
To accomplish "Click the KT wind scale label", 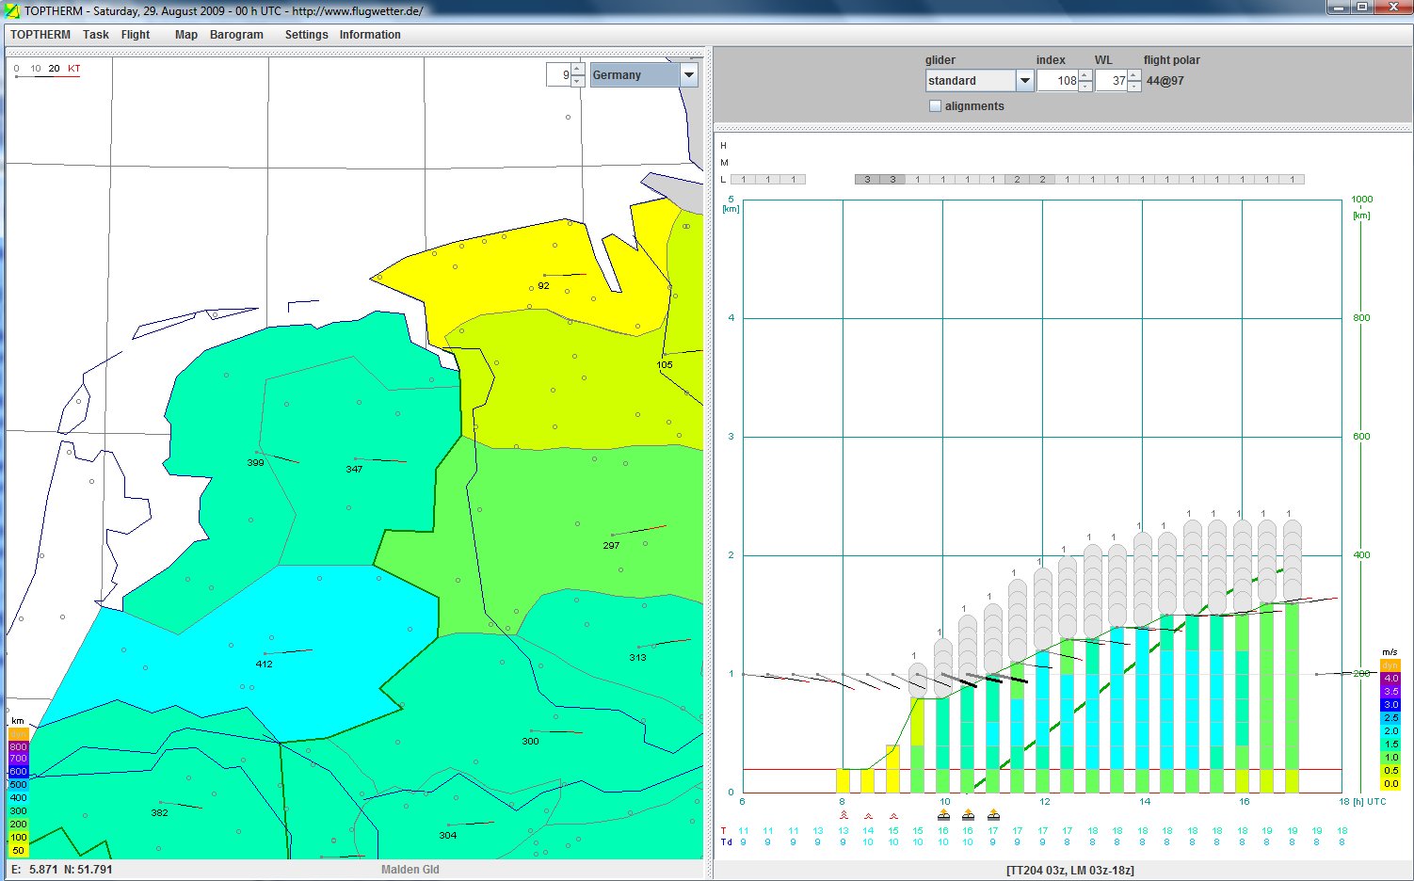I will pos(74,69).
